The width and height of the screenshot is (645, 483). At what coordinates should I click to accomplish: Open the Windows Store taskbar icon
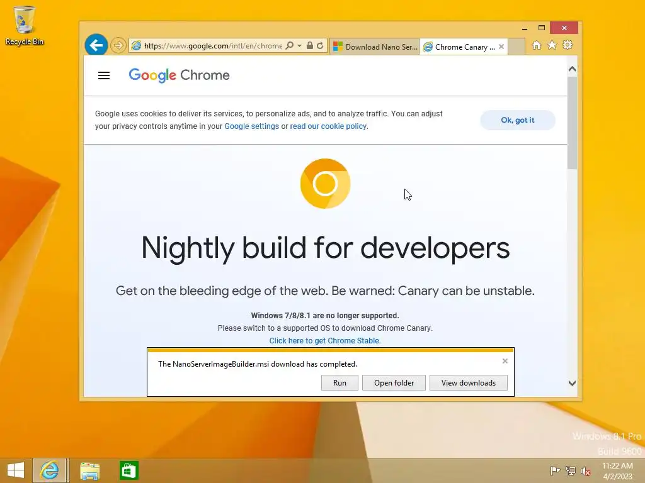pyautogui.click(x=128, y=470)
